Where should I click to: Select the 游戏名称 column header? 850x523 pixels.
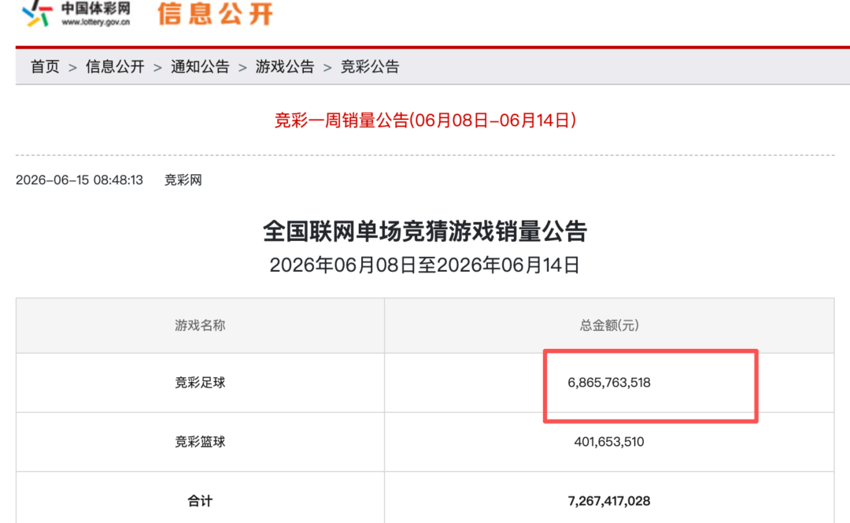(200, 325)
